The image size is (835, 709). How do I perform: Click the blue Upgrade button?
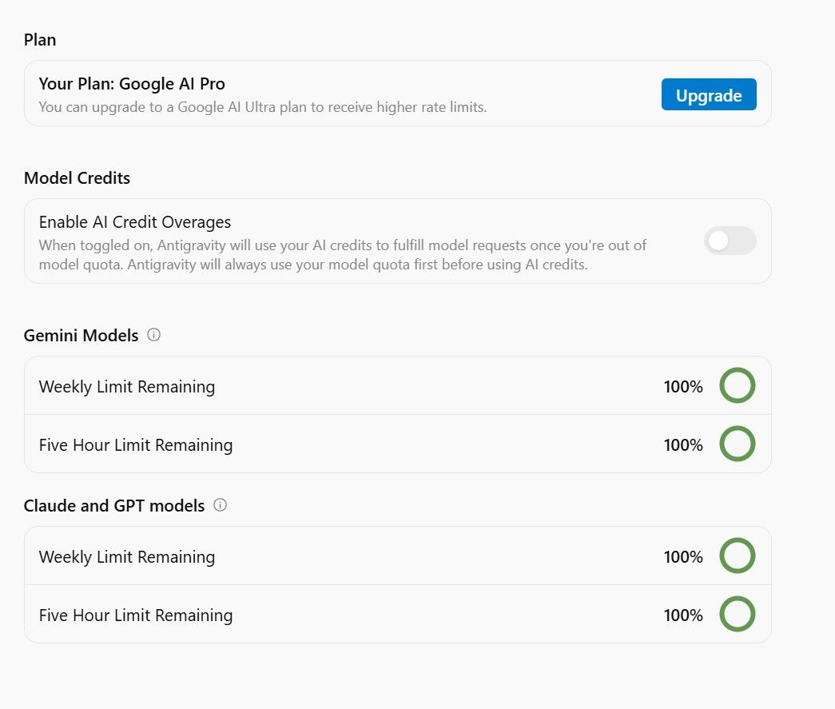tap(708, 94)
